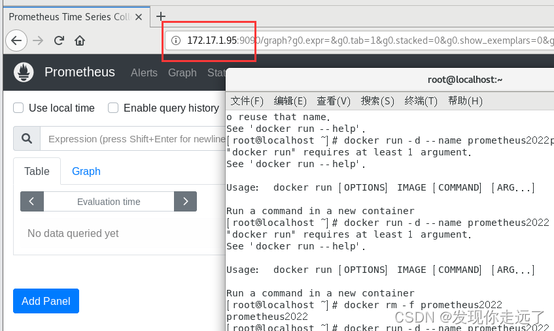Step evaluation time backward with left chevron

point(32,201)
